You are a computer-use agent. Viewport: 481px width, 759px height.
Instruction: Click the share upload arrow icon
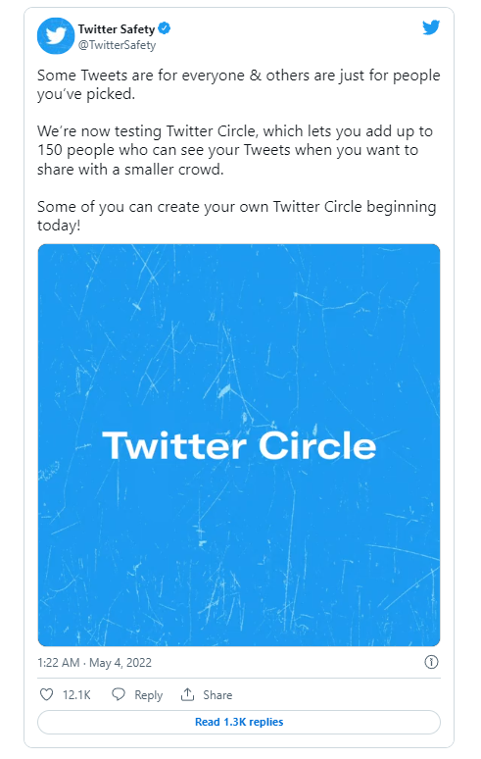click(x=187, y=694)
